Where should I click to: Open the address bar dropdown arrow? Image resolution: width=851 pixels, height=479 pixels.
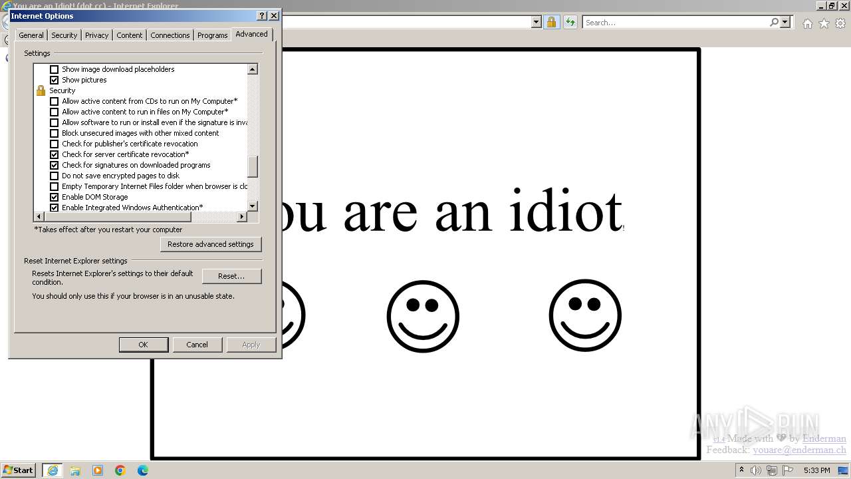click(x=537, y=22)
